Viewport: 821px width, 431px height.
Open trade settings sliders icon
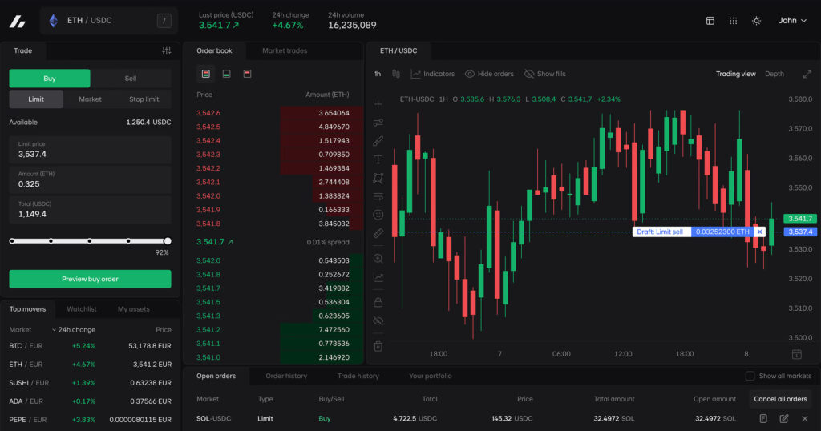pos(167,50)
